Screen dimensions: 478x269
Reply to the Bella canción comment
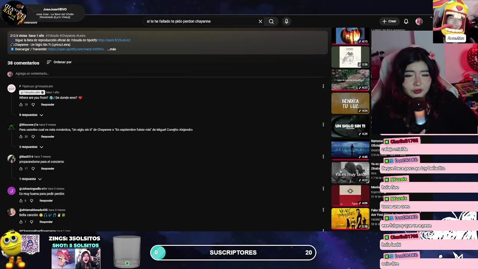tap(46, 222)
